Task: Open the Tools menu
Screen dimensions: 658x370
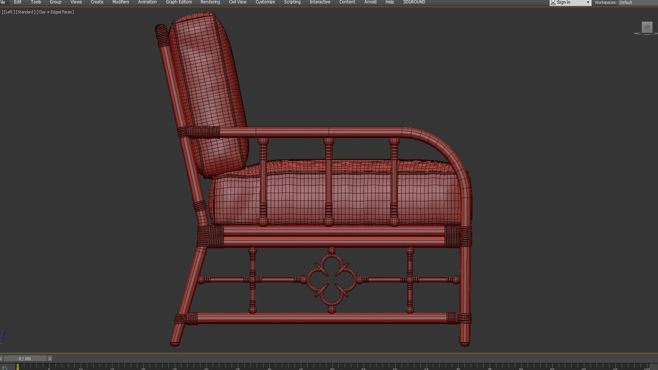Action: click(36, 2)
